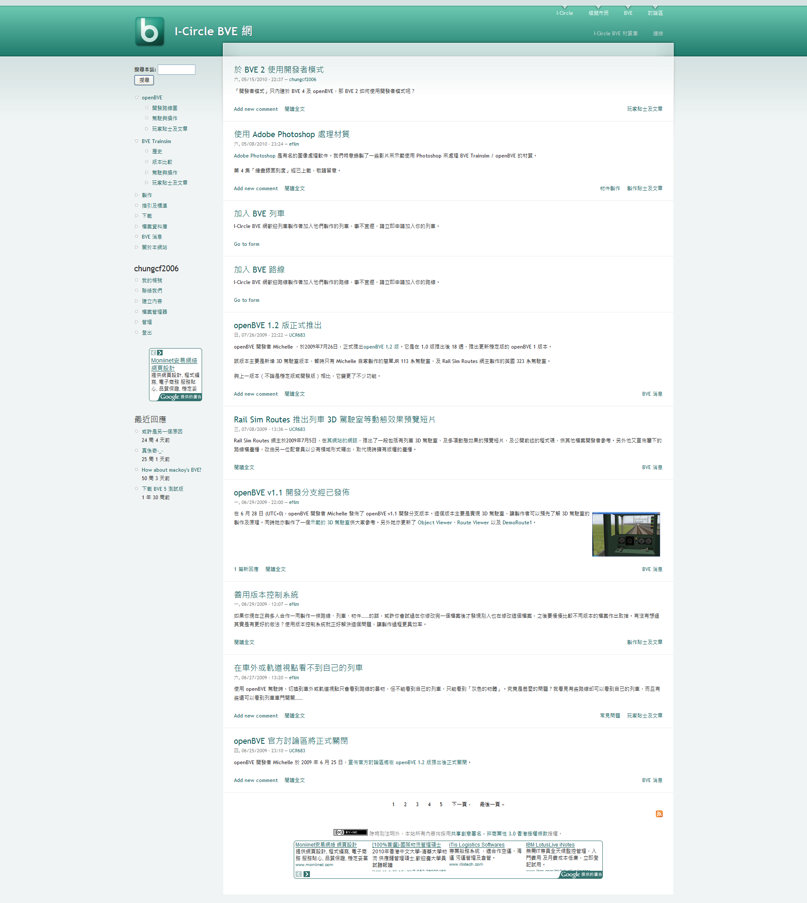The width and height of the screenshot is (807, 903).
Task: Collapse the BVE Trainsim sidebar section
Action: click(137, 141)
